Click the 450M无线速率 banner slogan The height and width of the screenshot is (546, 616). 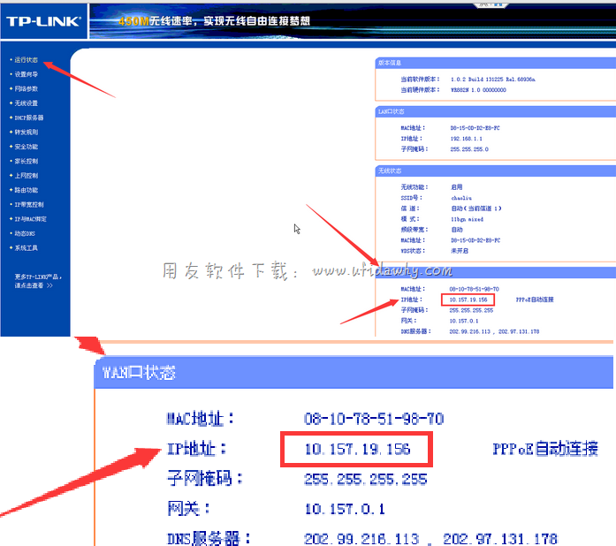[x=215, y=21]
